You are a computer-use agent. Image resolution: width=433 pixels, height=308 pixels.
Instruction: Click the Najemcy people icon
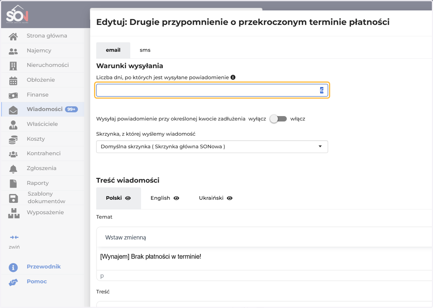(x=13, y=51)
